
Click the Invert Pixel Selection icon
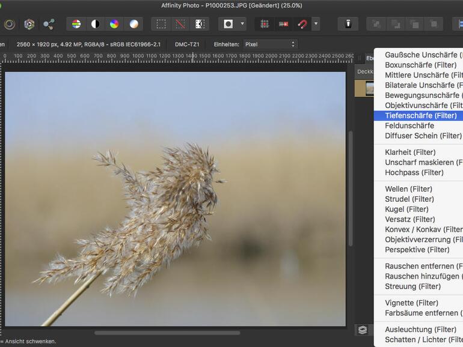click(x=200, y=24)
